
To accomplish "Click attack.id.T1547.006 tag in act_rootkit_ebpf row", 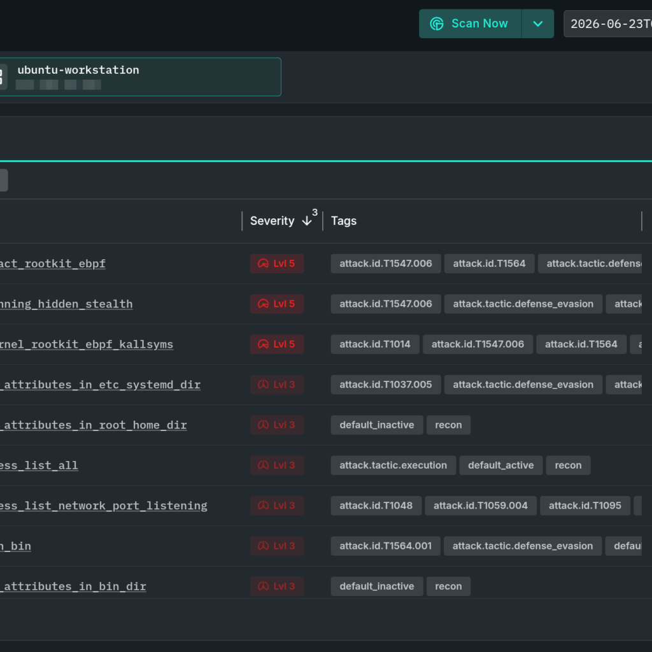I will coord(386,264).
